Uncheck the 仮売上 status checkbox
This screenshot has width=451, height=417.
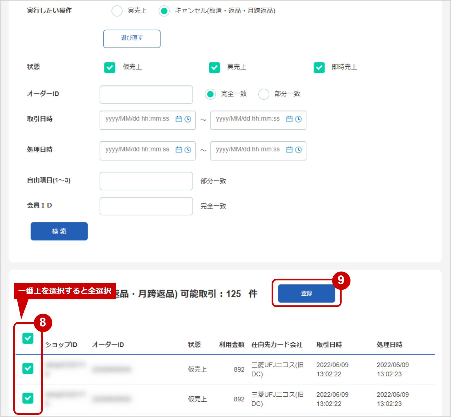click(110, 67)
